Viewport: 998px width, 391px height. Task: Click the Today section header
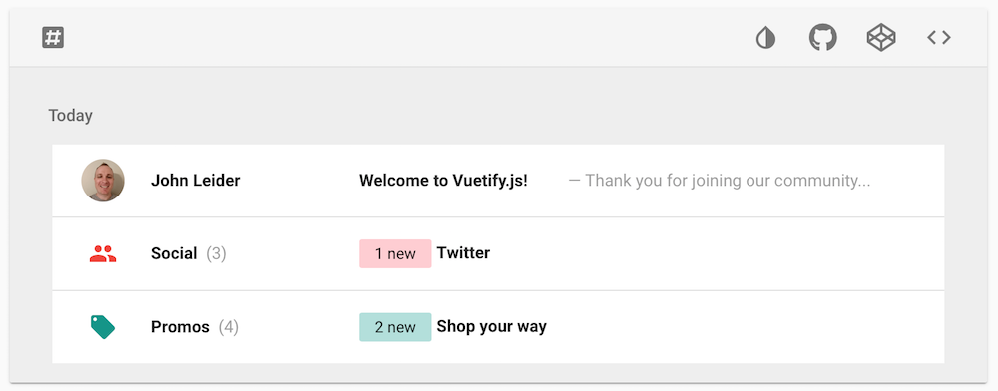click(x=71, y=116)
